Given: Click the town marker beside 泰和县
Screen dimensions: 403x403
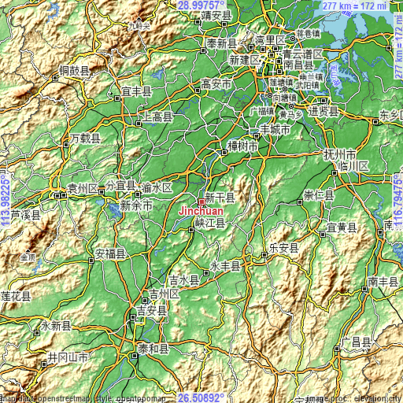Looking at the screenshot, I should point(135,356).
